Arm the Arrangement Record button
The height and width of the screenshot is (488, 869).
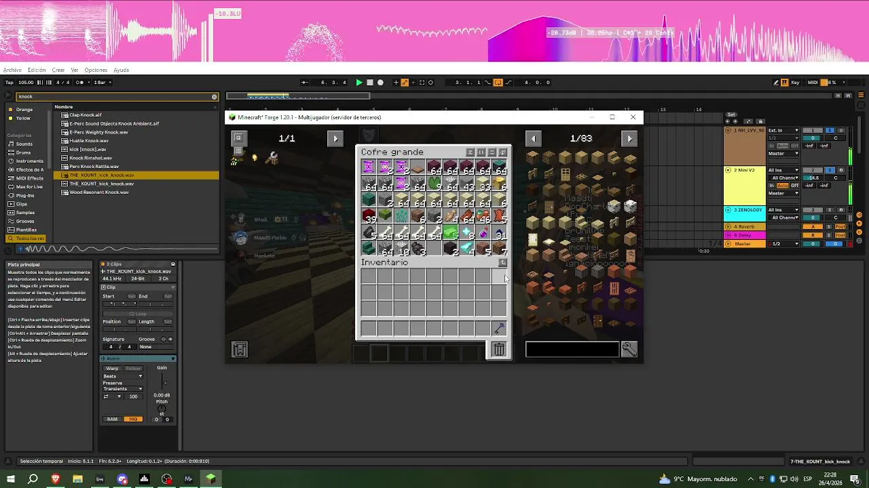click(380, 83)
